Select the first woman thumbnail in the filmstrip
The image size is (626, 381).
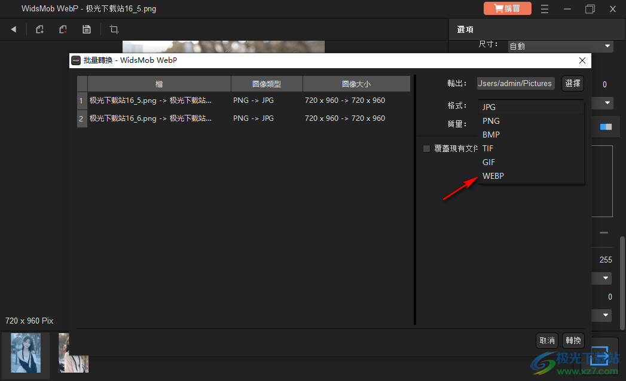pos(26,353)
